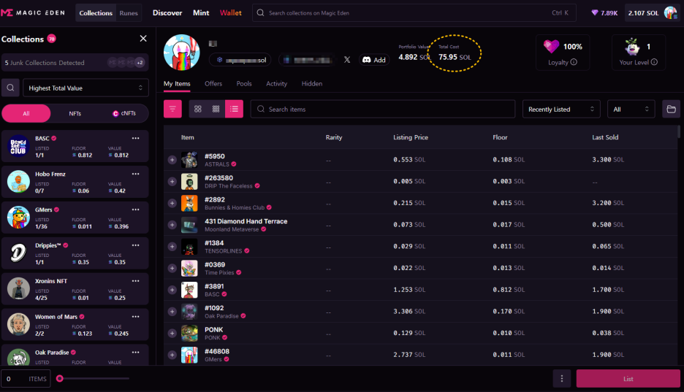
Task: Switch to small grid view
Action: [x=216, y=109]
